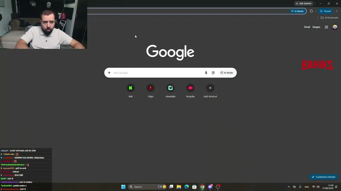This screenshot has height=191, width=341.
Task: Open the Chips shortcut
Action: point(151,91)
